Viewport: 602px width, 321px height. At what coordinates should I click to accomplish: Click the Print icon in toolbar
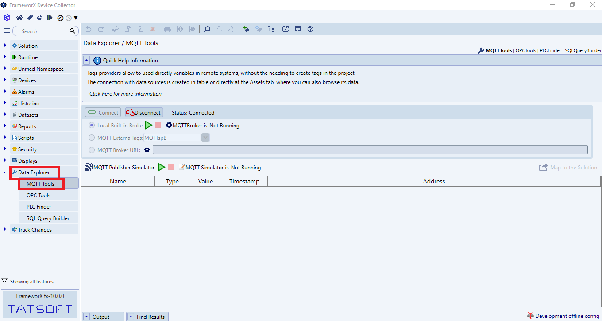pos(167,29)
